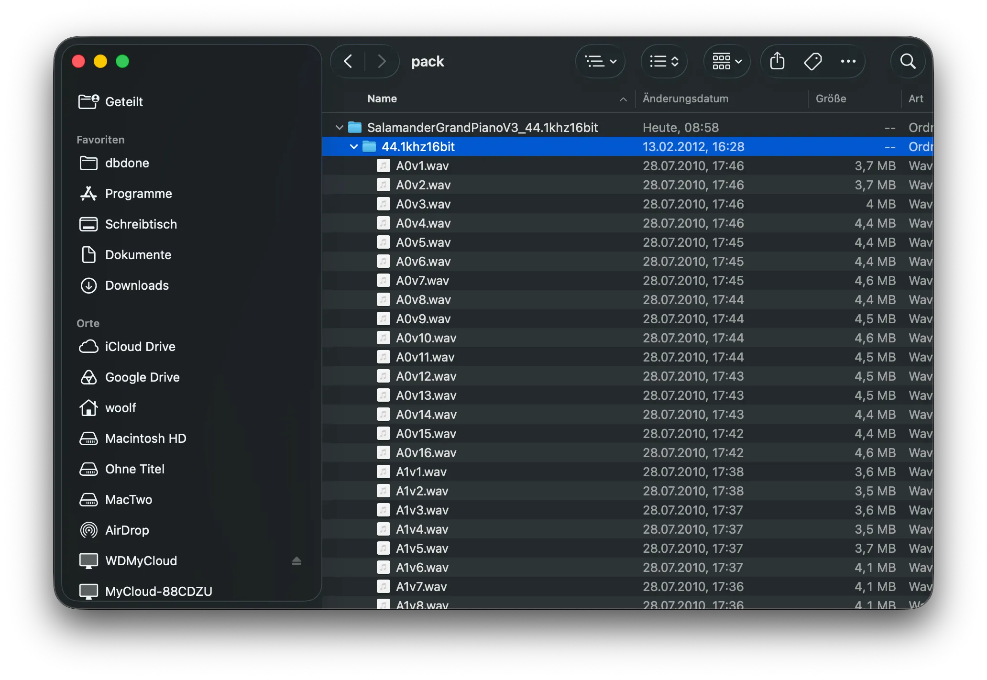Select the file A0v16.wav
Screen dimensions: 987x680
tap(627, 453)
